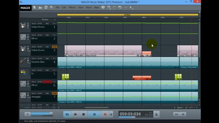Viewport: 219px width, 123px height.
Task: Click the undo arrow icon in the toolbar
Action: click(x=109, y=7)
